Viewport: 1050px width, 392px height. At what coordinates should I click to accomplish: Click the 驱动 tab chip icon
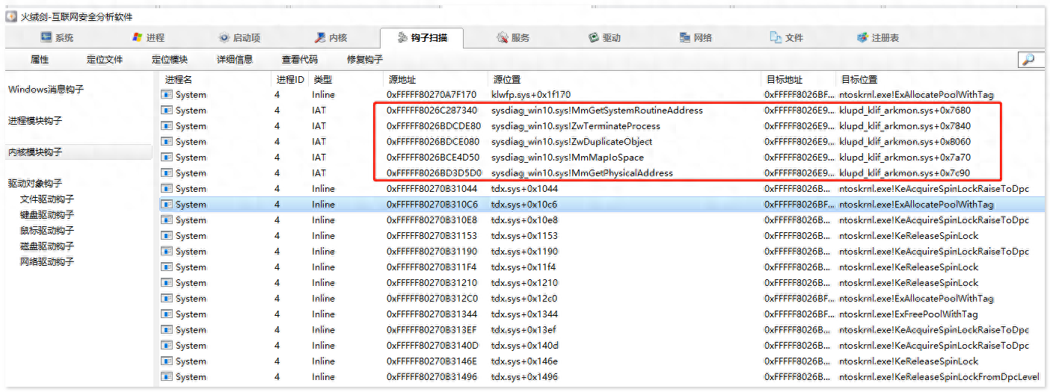click(594, 37)
